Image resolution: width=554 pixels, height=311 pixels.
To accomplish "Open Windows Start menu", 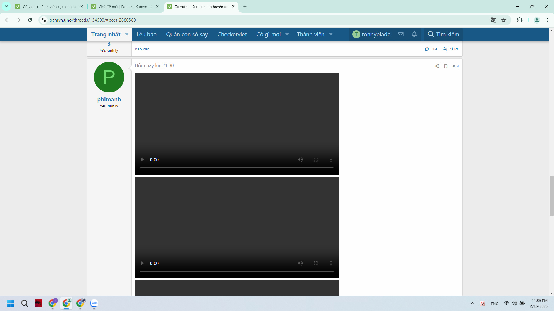I will (x=10, y=303).
